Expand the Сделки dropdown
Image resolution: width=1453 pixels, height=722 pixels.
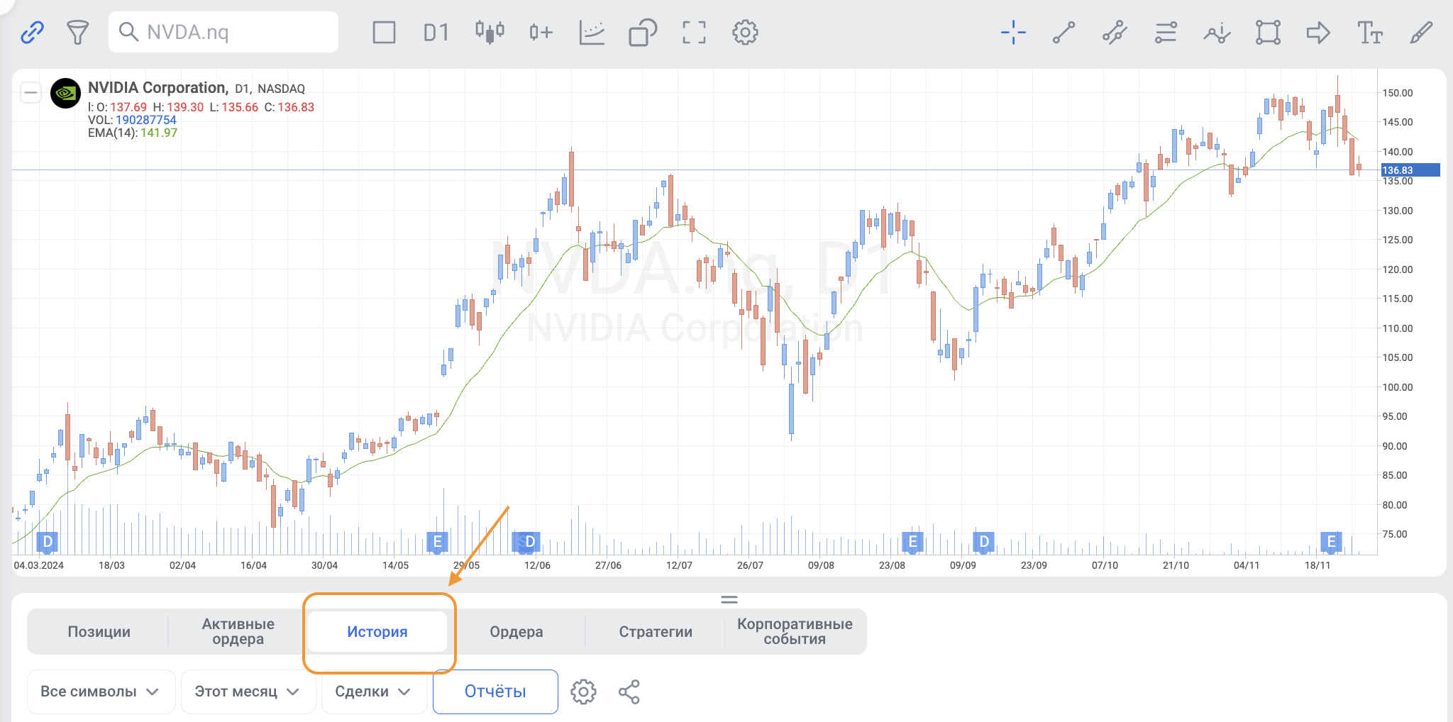(374, 692)
